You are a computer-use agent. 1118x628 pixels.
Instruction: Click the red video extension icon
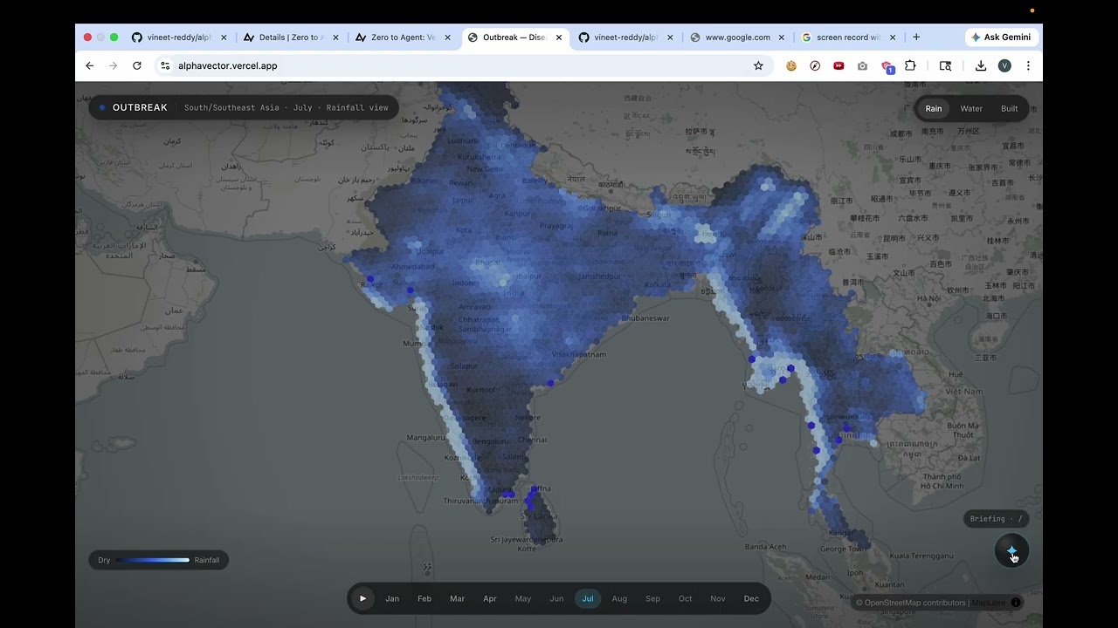(x=838, y=65)
